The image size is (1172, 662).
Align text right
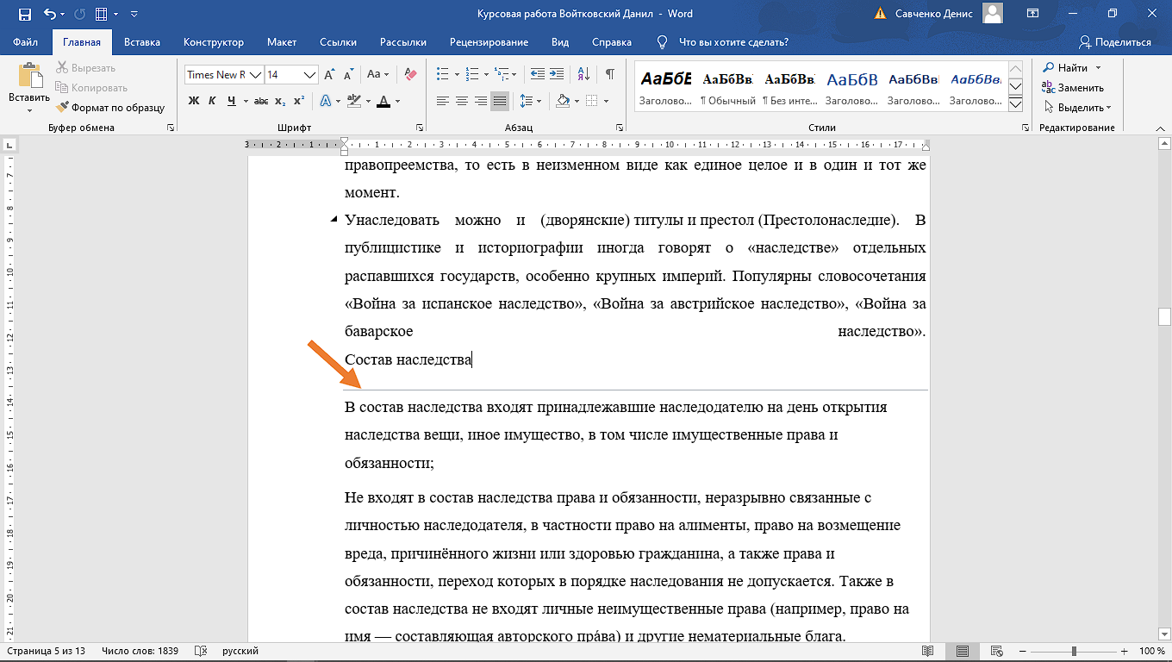[481, 101]
